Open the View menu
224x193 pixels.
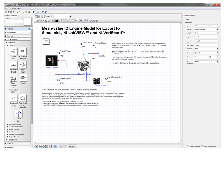coord(14,8)
